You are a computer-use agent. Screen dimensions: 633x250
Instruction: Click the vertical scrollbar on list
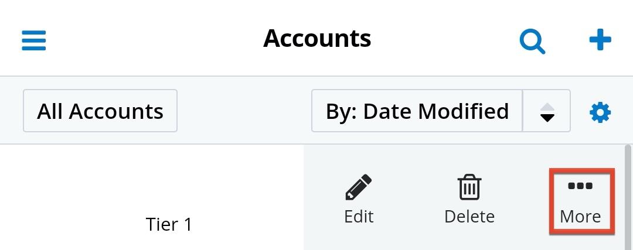click(628, 193)
